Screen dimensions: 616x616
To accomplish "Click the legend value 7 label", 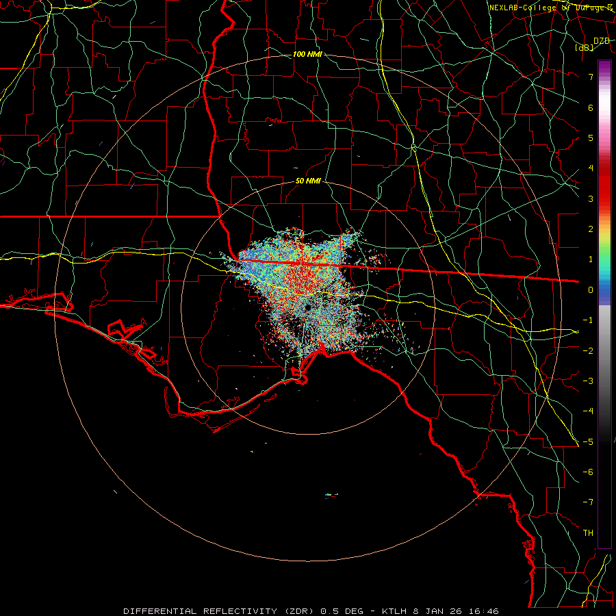I will click(x=591, y=77).
